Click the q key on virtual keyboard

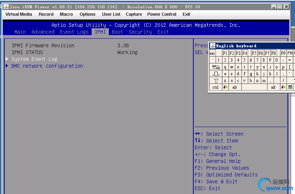point(225,67)
